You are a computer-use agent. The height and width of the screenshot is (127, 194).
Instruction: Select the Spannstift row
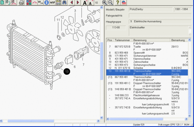pos(147,53)
